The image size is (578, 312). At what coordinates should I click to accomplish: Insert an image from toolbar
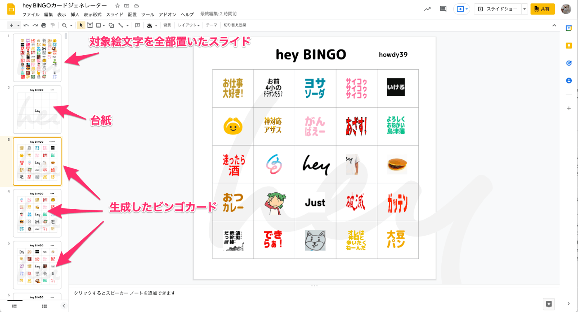pos(98,25)
